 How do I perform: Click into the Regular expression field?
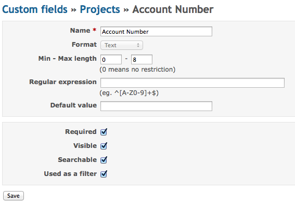click(x=193, y=83)
